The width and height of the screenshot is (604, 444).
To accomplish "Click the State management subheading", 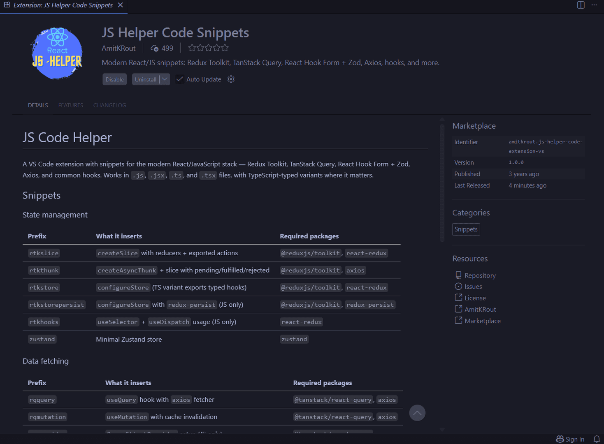I will click(x=55, y=215).
